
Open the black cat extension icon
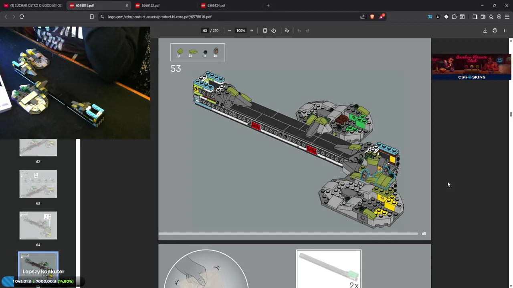point(438,17)
